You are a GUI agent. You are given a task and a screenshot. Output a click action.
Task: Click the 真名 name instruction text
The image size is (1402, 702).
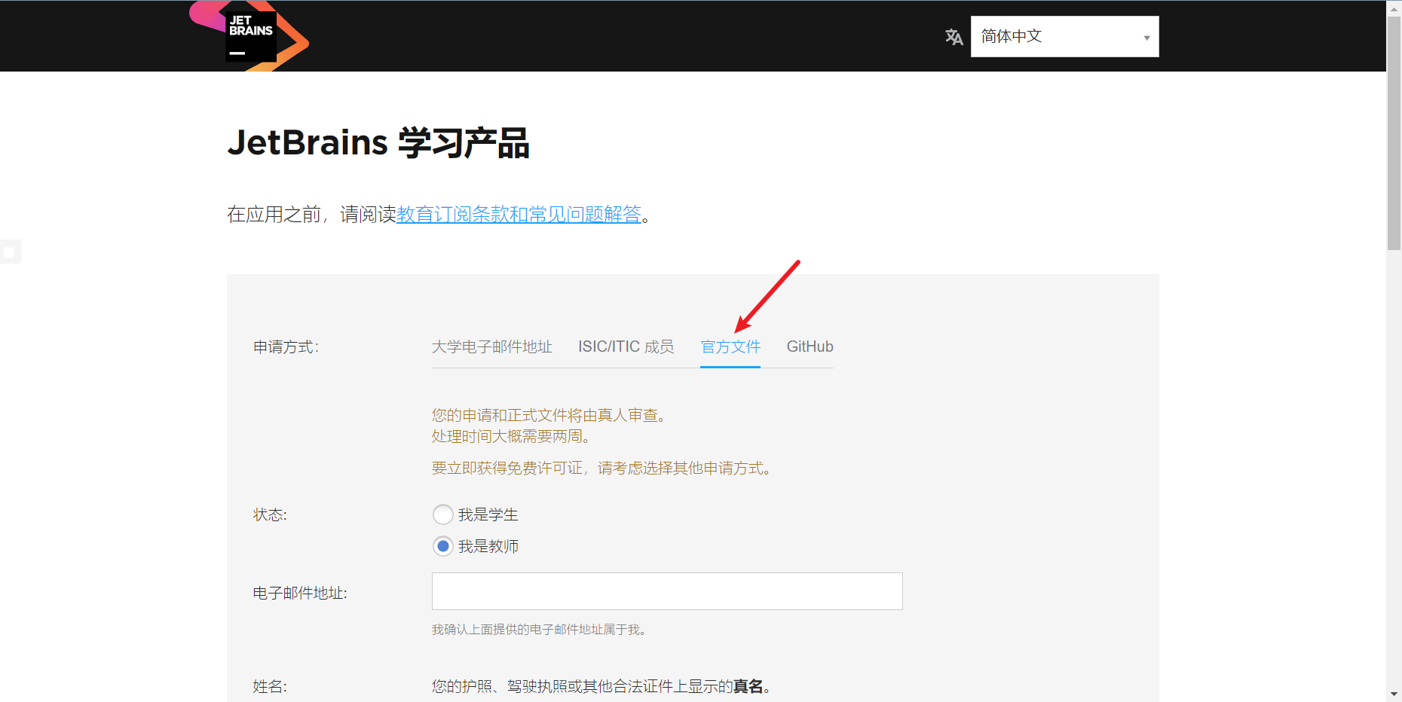[602, 686]
